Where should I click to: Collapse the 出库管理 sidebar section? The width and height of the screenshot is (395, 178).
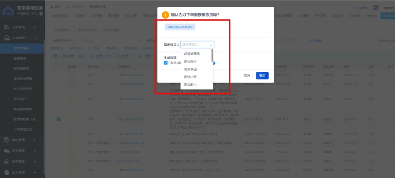(35, 38)
